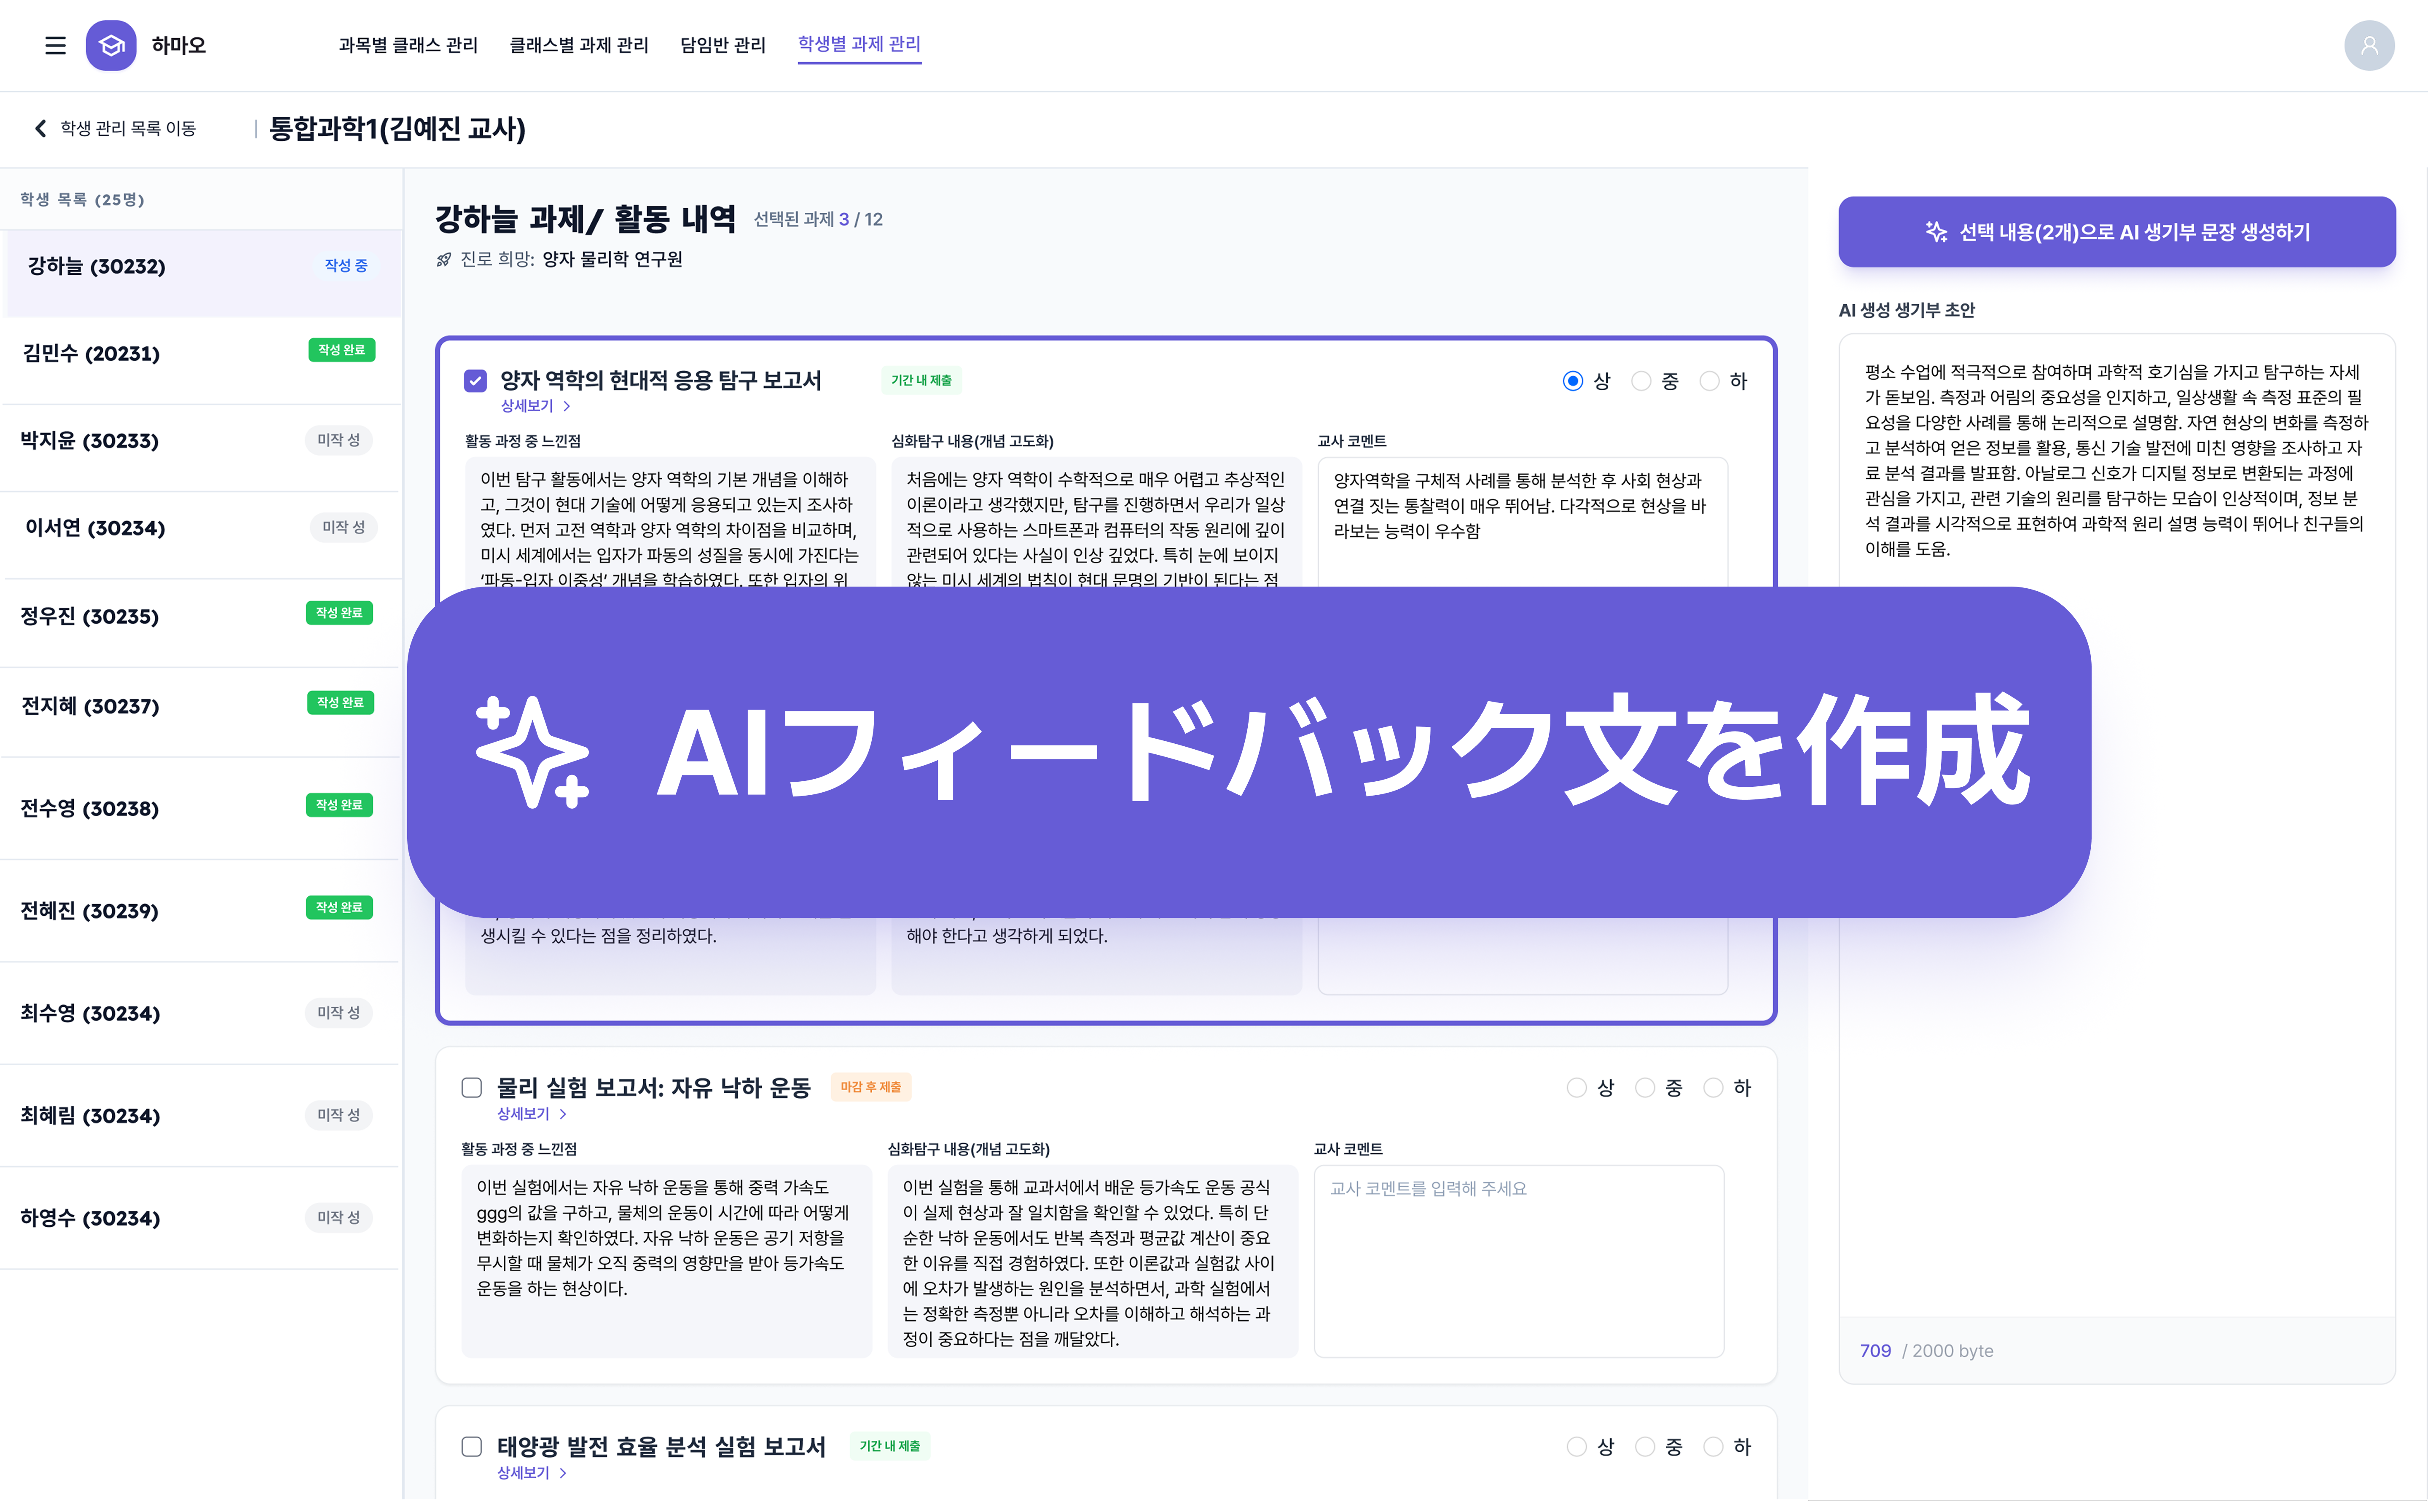Click the 통합과학1(김예진 교사) title
The width and height of the screenshot is (2428, 1512).
click(x=397, y=129)
